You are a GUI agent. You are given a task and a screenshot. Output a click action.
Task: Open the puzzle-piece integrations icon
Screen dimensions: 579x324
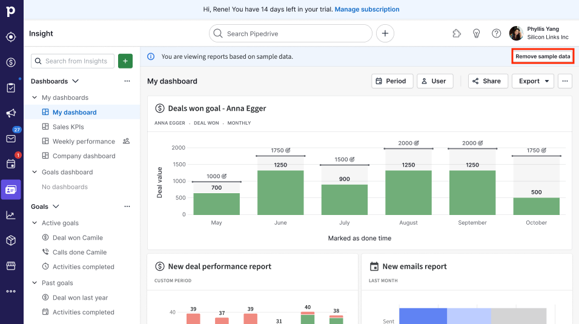[x=457, y=34]
